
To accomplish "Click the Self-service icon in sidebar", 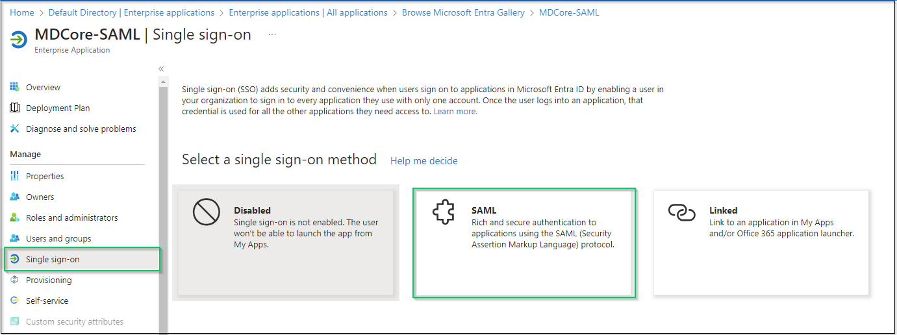I will pos(14,301).
